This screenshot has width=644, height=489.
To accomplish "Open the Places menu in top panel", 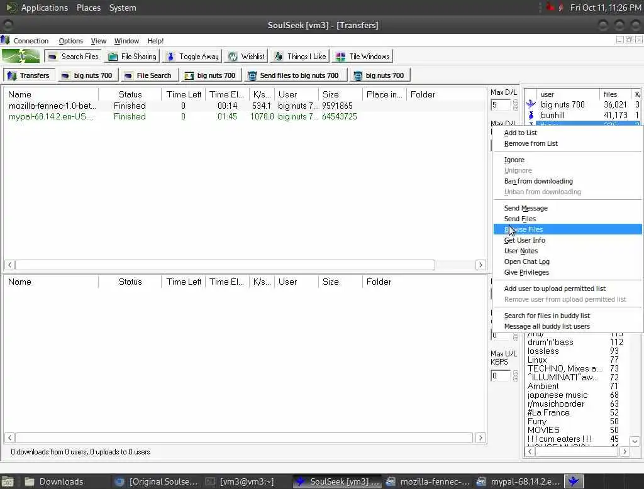I will [x=88, y=8].
